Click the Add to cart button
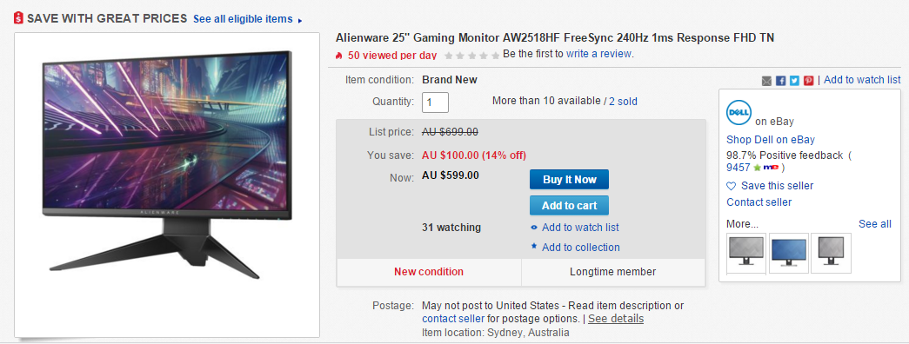Viewport: 909px width, 344px height. tap(569, 206)
